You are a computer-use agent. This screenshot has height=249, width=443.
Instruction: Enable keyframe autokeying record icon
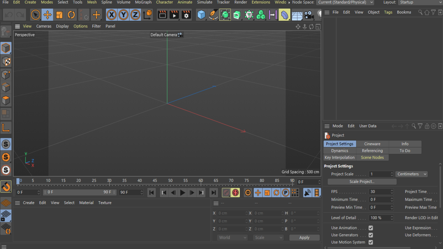[x=235, y=193]
